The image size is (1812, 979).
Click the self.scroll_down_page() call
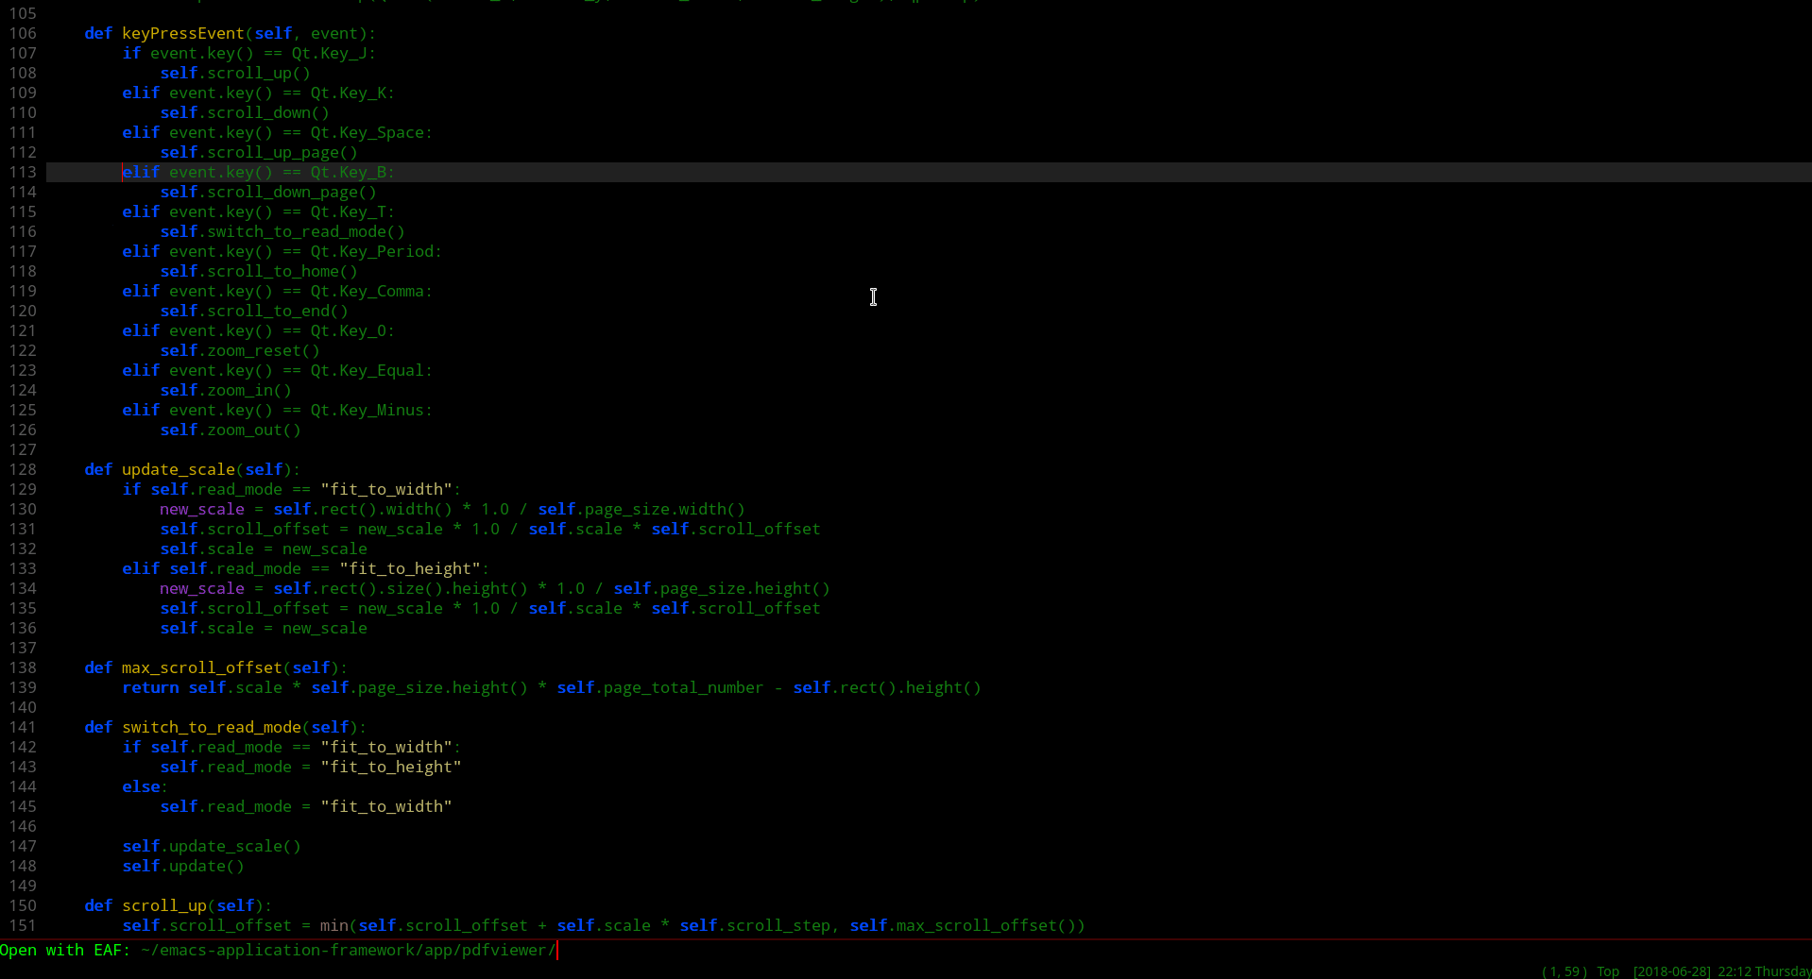[268, 192]
